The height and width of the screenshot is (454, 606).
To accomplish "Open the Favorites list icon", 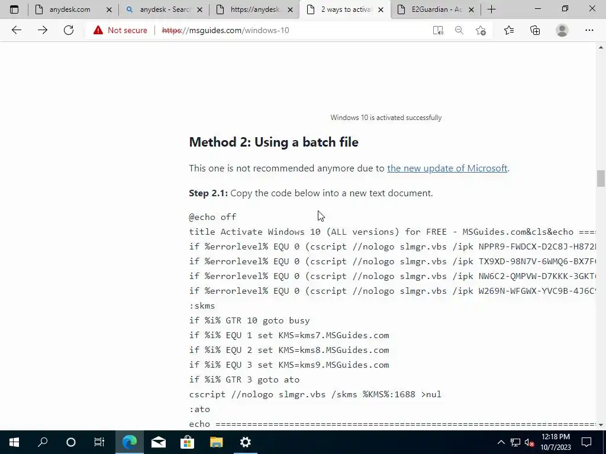I will click(509, 30).
